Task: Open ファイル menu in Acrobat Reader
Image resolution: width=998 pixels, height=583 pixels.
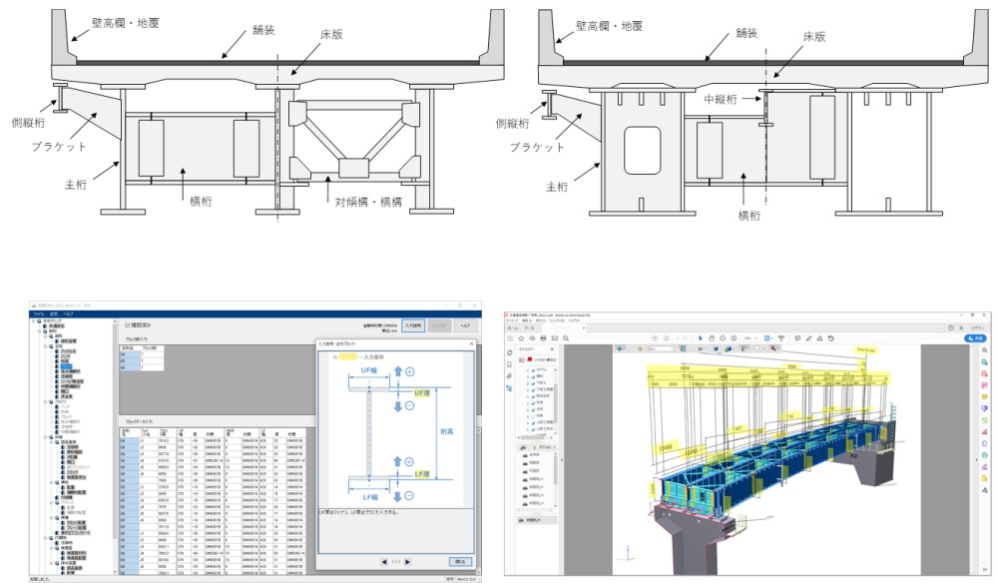Action: pos(512,320)
